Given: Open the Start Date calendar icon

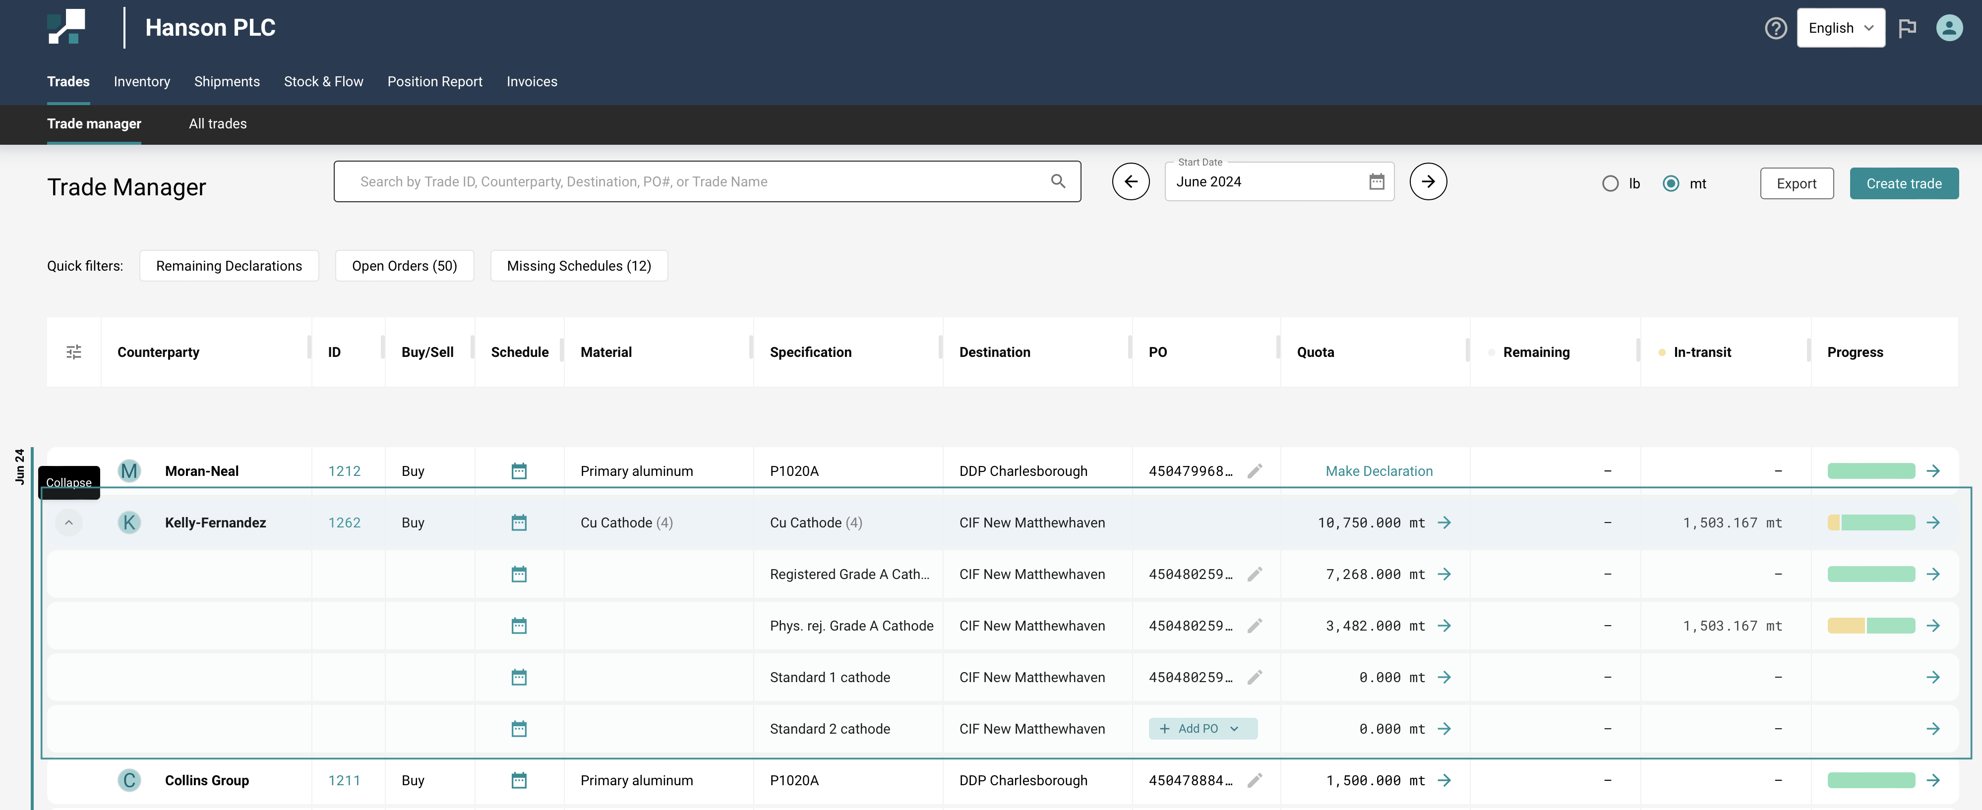Looking at the screenshot, I should click(1377, 181).
